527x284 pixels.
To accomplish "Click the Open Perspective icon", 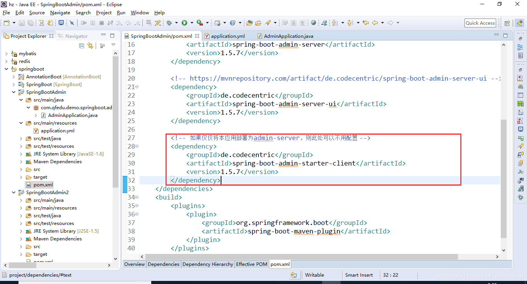I will coord(507,23).
